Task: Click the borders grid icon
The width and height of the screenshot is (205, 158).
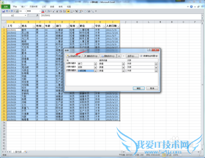Action: coord(71,11)
